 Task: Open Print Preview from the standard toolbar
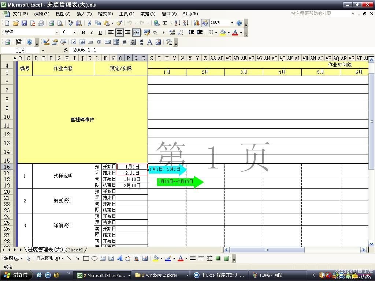[60, 23]
